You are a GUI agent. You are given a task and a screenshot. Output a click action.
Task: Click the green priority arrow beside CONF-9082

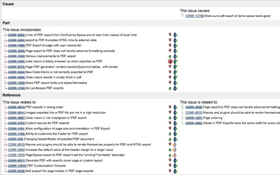coord(170,150)
